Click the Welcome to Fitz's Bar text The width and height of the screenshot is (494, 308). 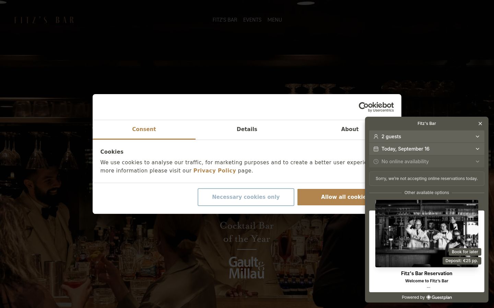click(427, 281)
